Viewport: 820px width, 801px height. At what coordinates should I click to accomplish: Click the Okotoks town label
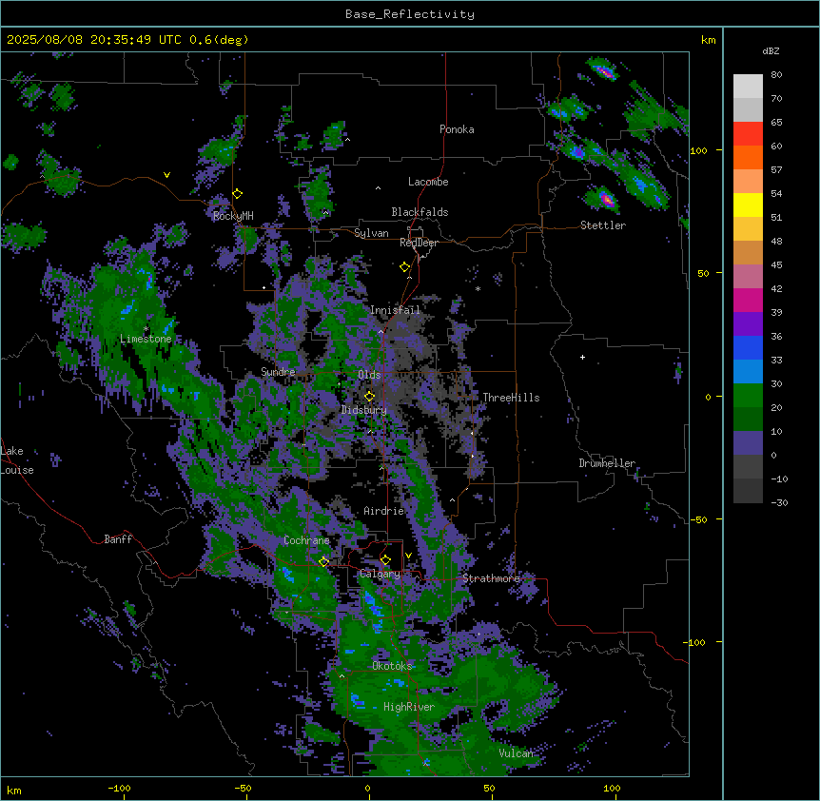(392, 666)
